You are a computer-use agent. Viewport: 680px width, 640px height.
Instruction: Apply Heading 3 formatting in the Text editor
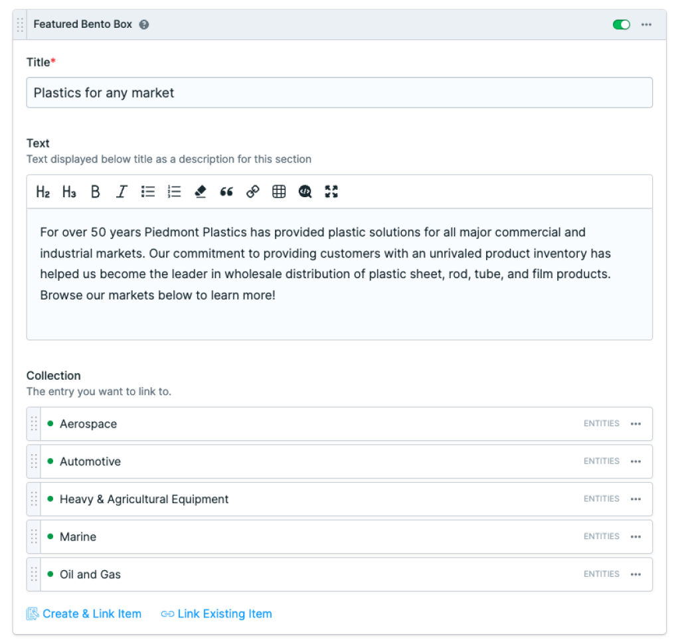(x=68, y=192)
